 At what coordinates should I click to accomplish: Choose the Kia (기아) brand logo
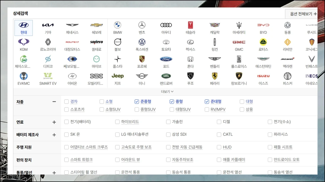(x=48, y=25)
